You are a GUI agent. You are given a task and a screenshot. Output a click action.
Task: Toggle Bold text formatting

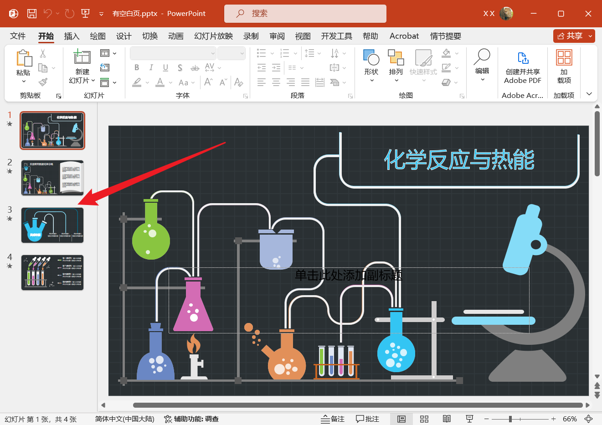(x=137, y=68)
